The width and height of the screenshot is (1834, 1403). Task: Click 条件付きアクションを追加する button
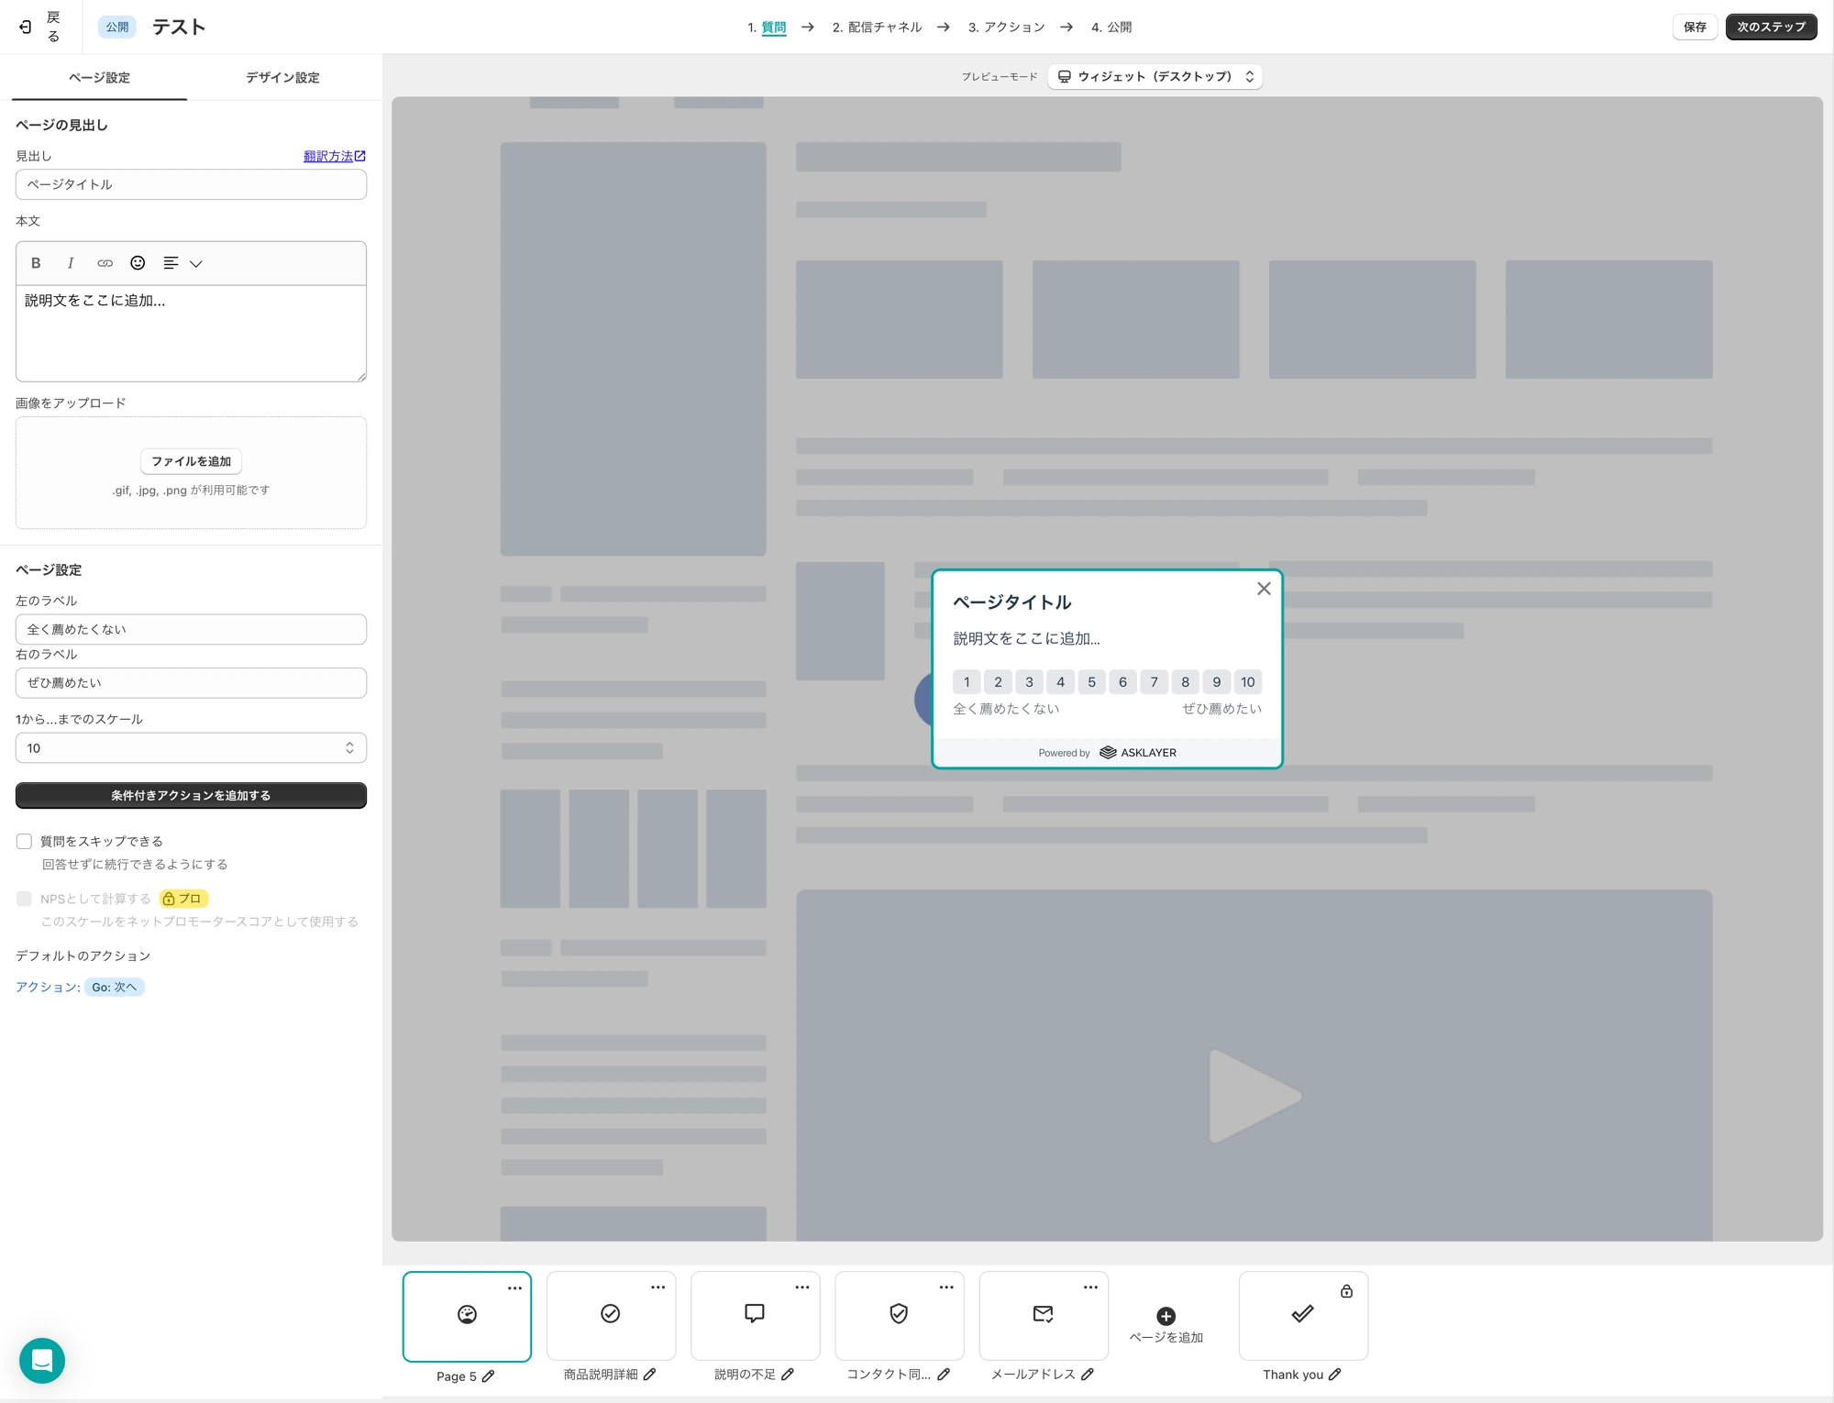point(191,795)
